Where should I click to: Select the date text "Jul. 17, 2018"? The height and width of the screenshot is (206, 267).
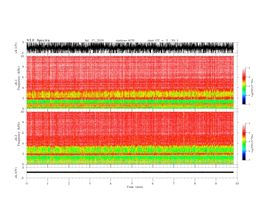94,40
